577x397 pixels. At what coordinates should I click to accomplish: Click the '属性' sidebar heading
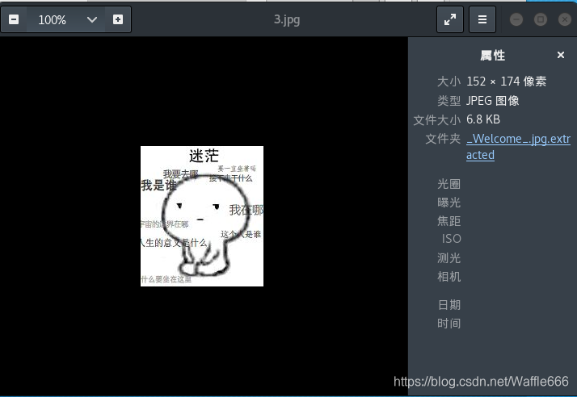493,56
